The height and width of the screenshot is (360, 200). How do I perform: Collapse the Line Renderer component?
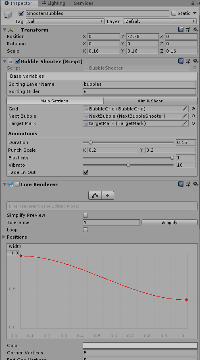pos(4,184)
